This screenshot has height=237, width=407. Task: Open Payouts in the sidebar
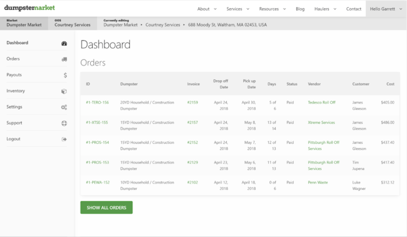pyautogui.click(x=14, y=75)
